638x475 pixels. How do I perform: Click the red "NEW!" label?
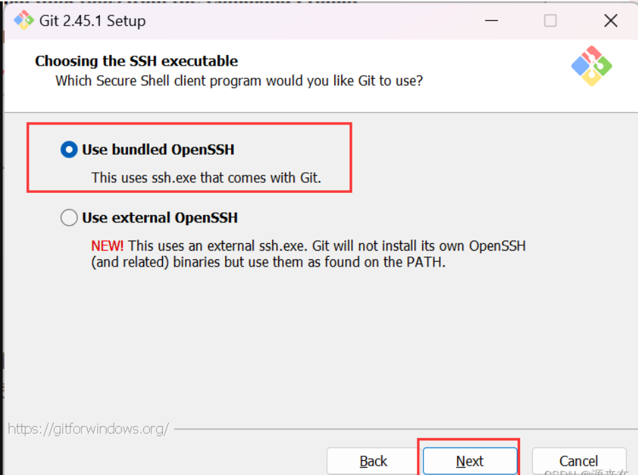click(x=107, y=246)
